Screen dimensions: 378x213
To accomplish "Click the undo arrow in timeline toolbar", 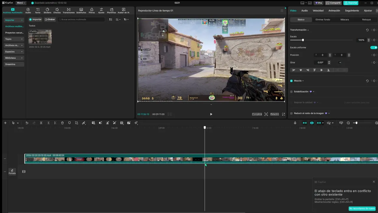I will coord(27,123).
